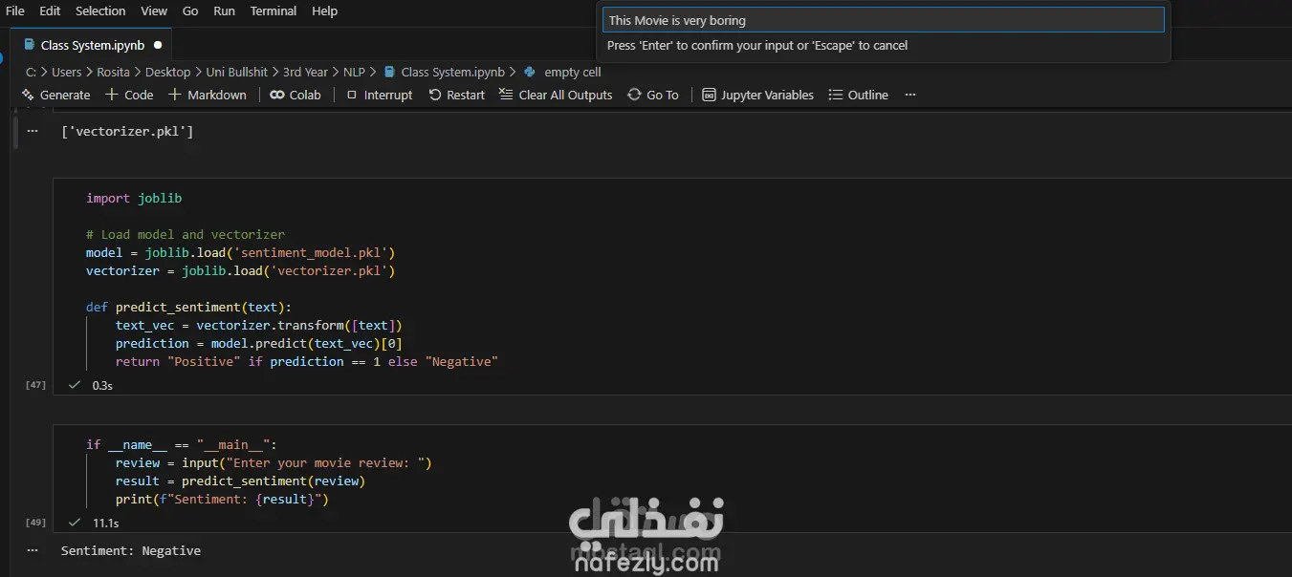1292x577 pixels.
Task: Open the Selection menu
Action: click(100, 11)
